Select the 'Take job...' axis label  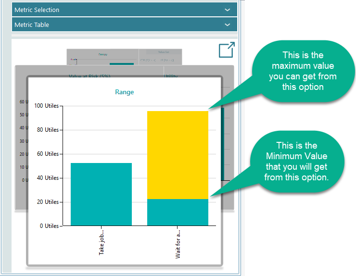tap(102, 241)
